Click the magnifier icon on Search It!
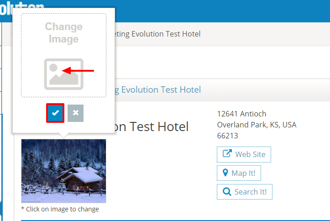 tap(226, 192)
